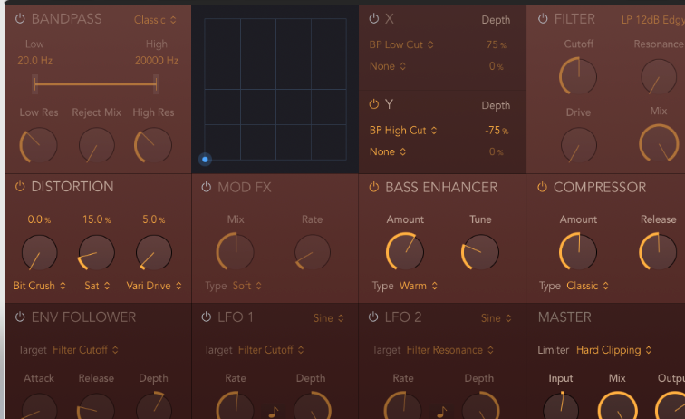The image size is (685, 419).
Task: Open the BP Low Cut target dropdown
Action: [x=401, y=44]
